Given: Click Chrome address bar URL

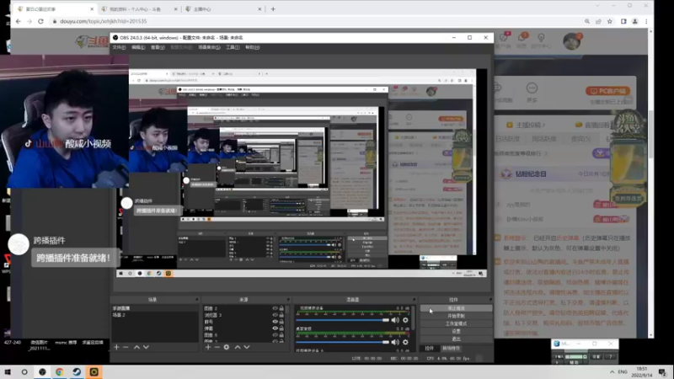Looking at the screenshot, I should click(x=103, y=21).
